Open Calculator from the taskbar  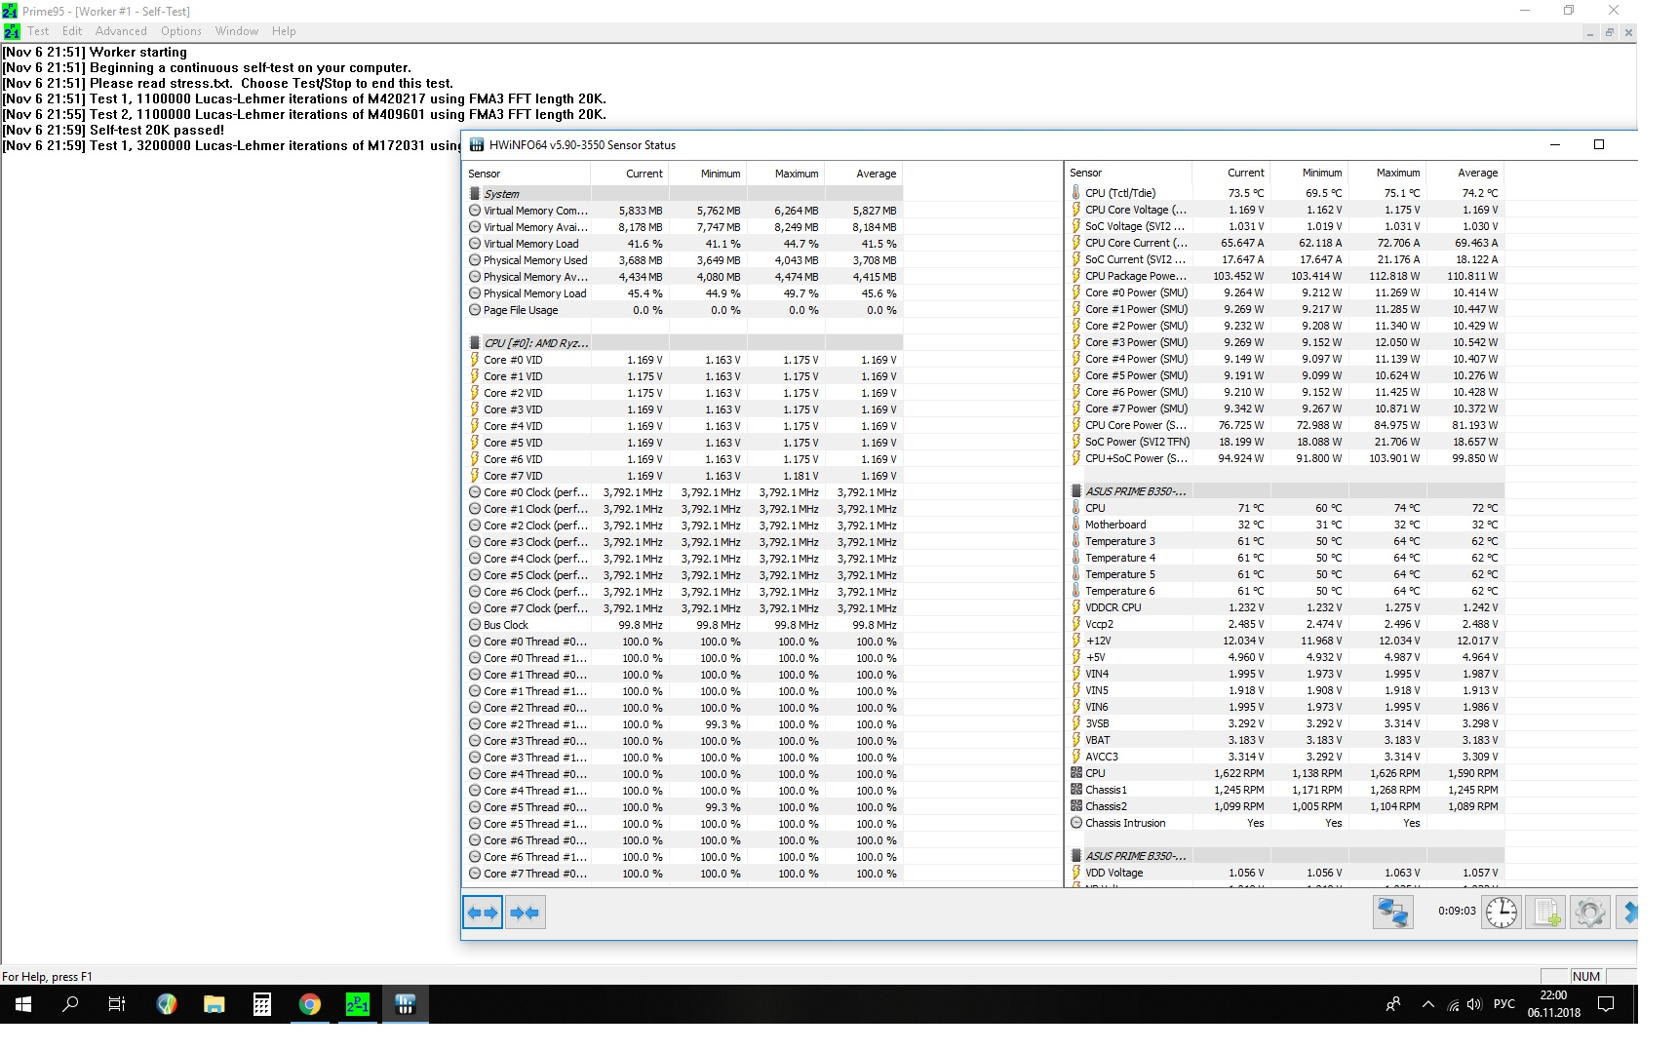[x=261, y=1004]
